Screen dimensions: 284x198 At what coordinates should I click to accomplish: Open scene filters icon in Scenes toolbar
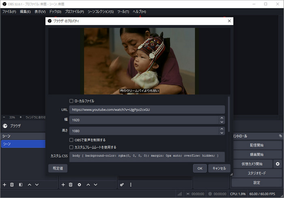(x=21, y=185)
